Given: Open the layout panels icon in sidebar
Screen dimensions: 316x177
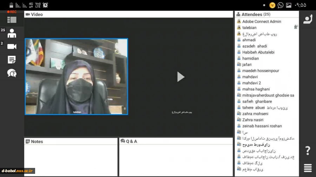Looking at the screenshot, I should [x=12, y=20].
